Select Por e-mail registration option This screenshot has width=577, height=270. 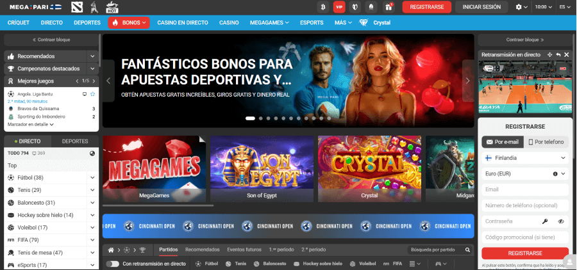click(503, 142)
